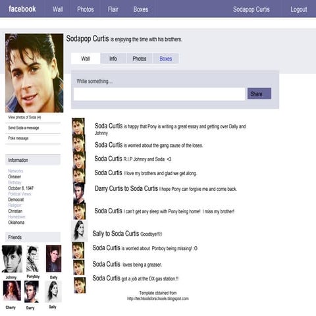Image resolution: width=316 pixels, height=316 pixels.
Task: Select the Boxes profile tab
Action: pos(166,59)
